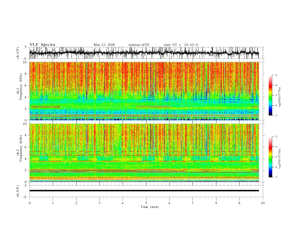Click '-3' on the ch.1 colorbar scale
The width and height of the screenshot is (296, 228).
276,75
